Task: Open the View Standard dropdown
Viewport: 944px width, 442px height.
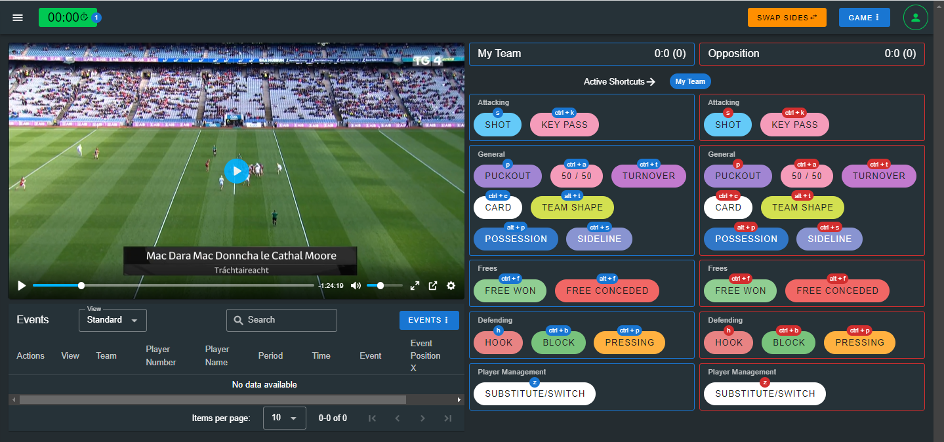Action: [x=112, y=320]
